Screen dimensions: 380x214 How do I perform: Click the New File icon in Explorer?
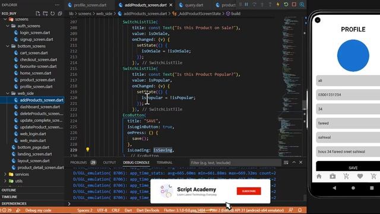[38, 14]
